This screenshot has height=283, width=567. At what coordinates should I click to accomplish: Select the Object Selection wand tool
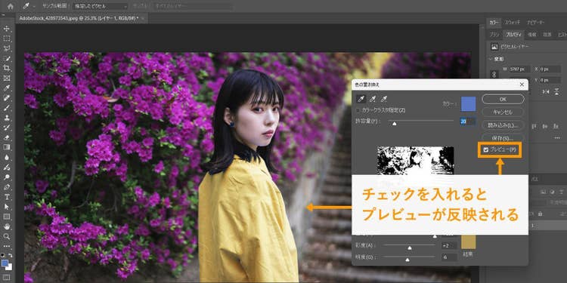click(7, 58)
